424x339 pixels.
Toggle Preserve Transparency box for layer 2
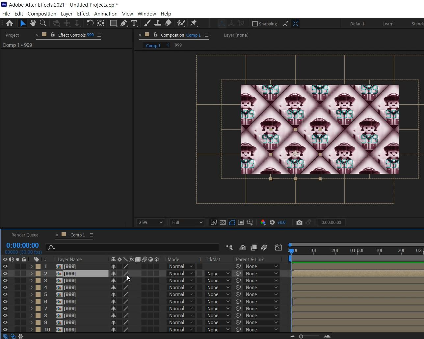[x=200, y=274]
